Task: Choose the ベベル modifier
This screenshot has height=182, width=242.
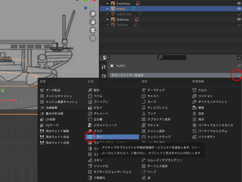Action: coord(95,96)
